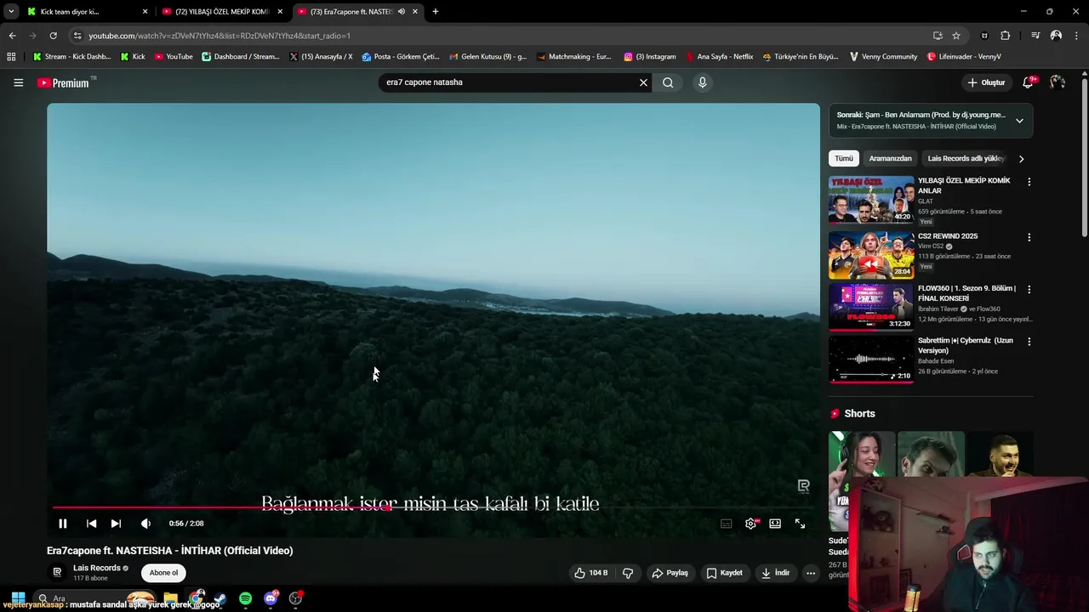Skip to next video in playlist
Viewport: 1089px width, 612px height.
point(116,524)
